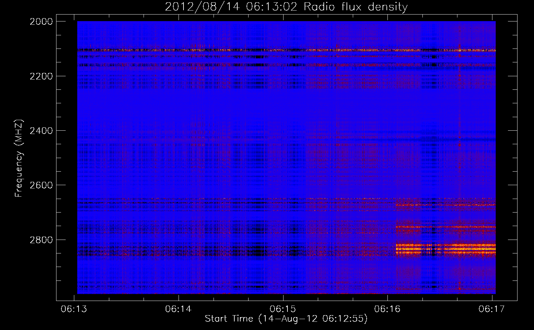Select the '2600' frequency axis label
This screenshot has width=534, height=330.
(41, 185)
